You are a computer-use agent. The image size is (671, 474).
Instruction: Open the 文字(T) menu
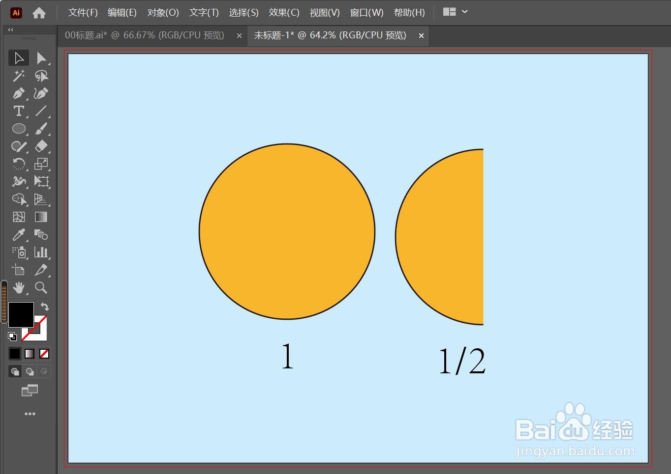tap(204, 13)
